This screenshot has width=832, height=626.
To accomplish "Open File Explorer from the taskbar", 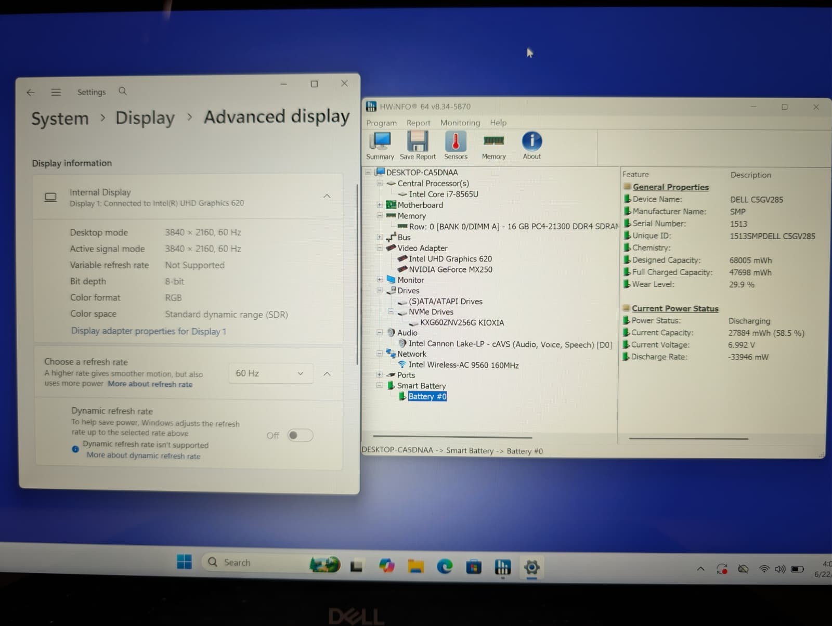I will click(x=415, y=566).
